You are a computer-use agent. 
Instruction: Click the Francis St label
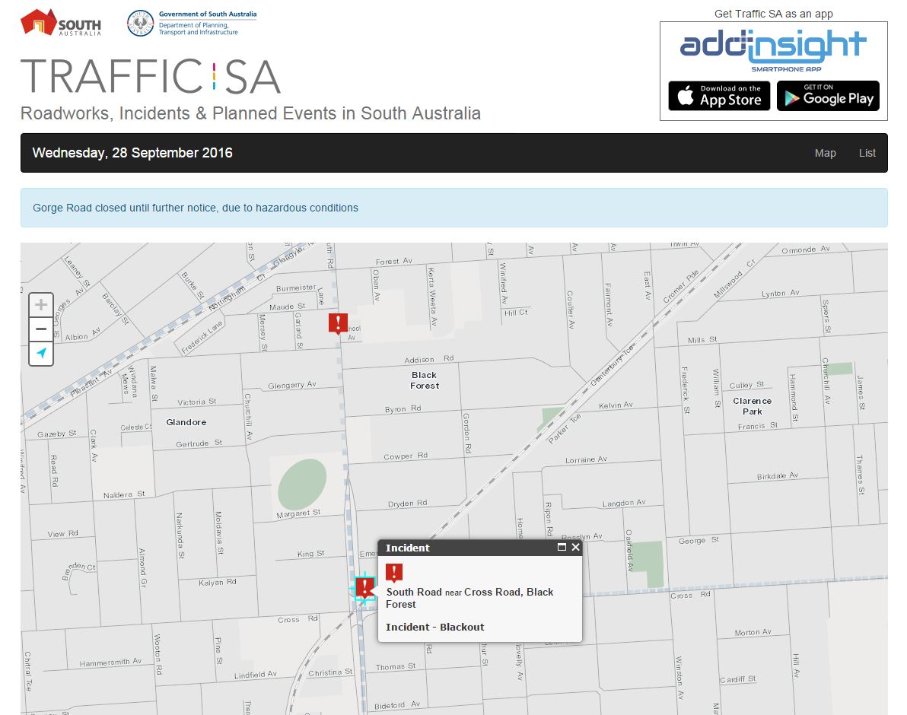[x=758, y=426]
